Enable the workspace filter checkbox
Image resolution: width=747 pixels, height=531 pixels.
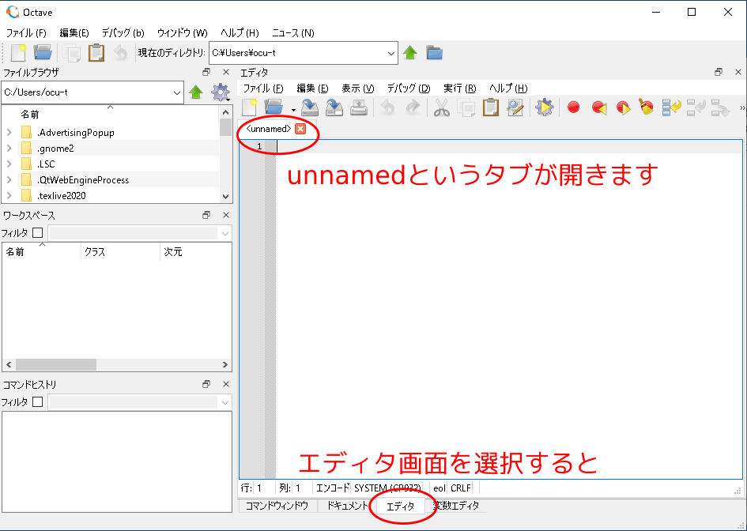coord(37,233)
